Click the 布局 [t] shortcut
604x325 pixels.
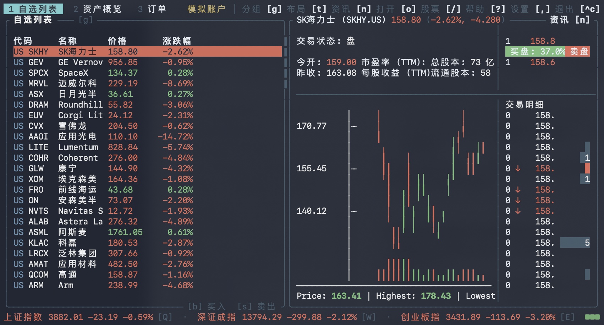(307, 9)
